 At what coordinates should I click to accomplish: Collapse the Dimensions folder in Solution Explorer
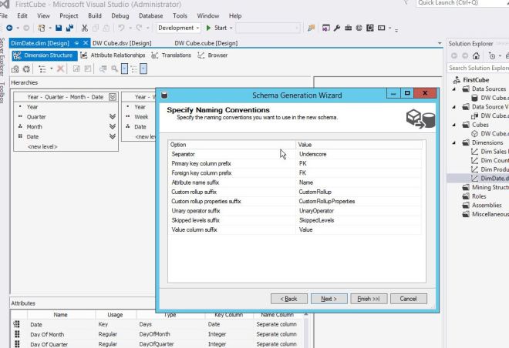pos(453,142)
